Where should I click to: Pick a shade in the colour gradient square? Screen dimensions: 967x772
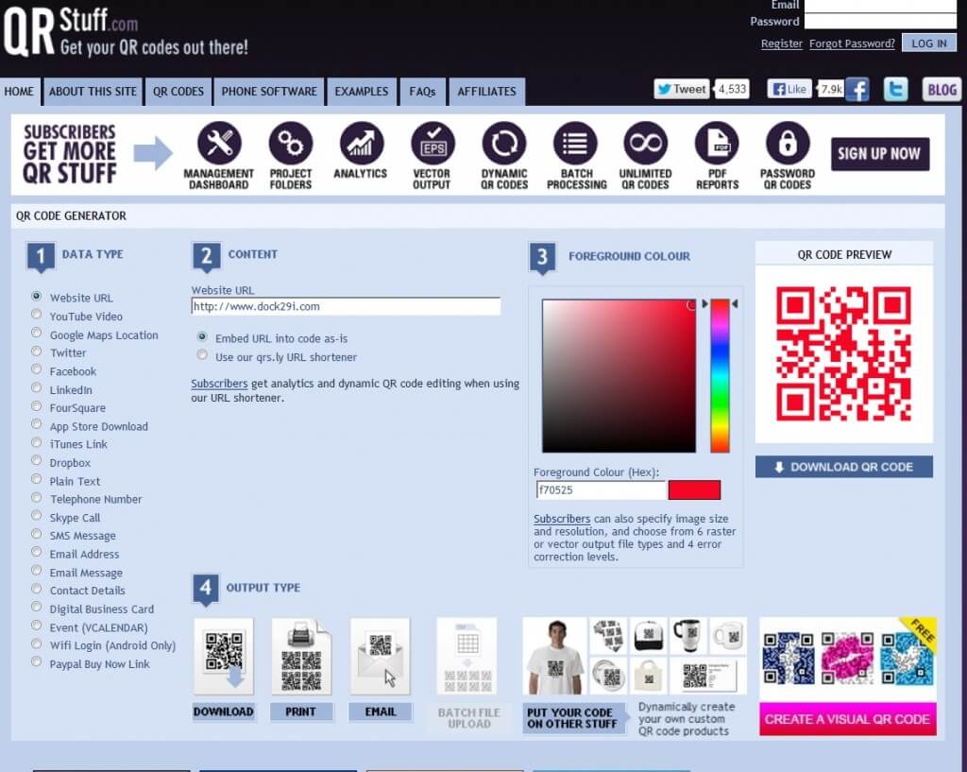click(619, 376)
